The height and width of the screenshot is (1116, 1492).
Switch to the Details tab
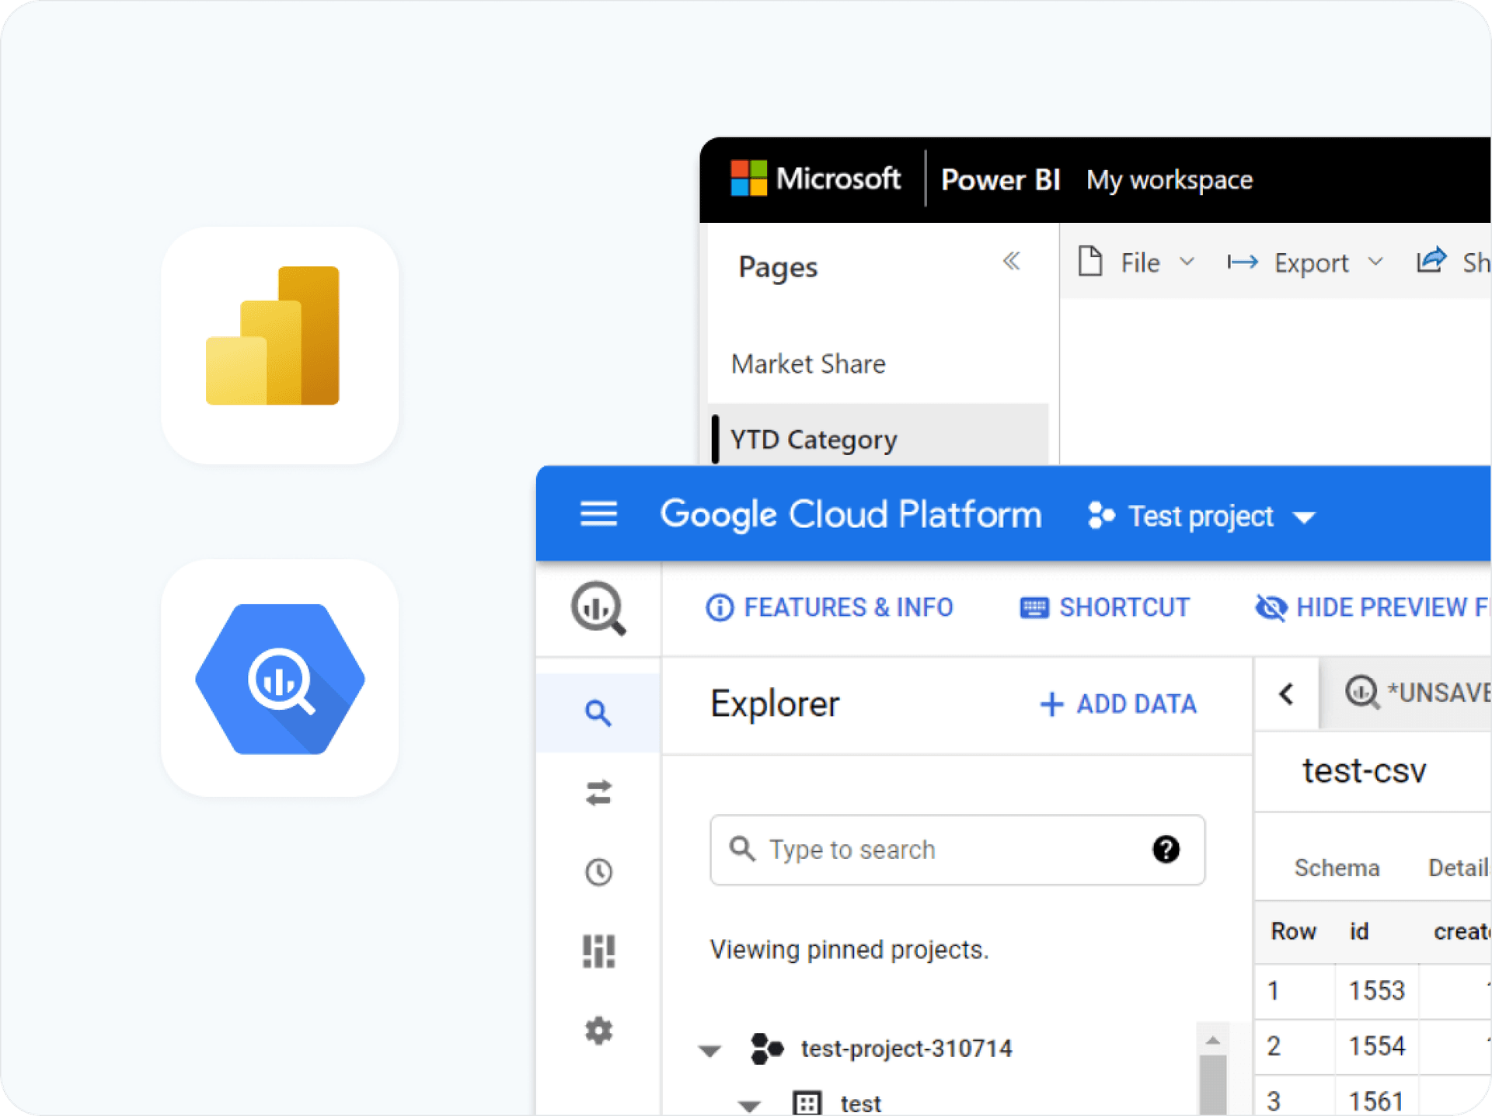(x=1459, y=867)
